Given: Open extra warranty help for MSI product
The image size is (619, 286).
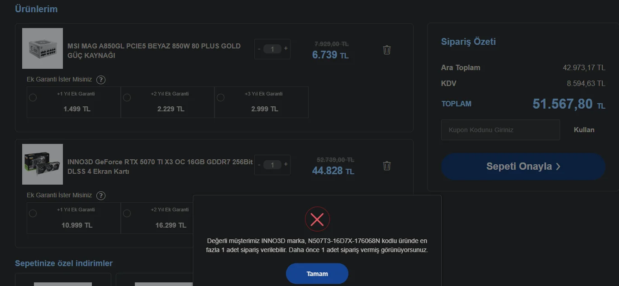Looking at the screenshot, I should click(101, 80).
